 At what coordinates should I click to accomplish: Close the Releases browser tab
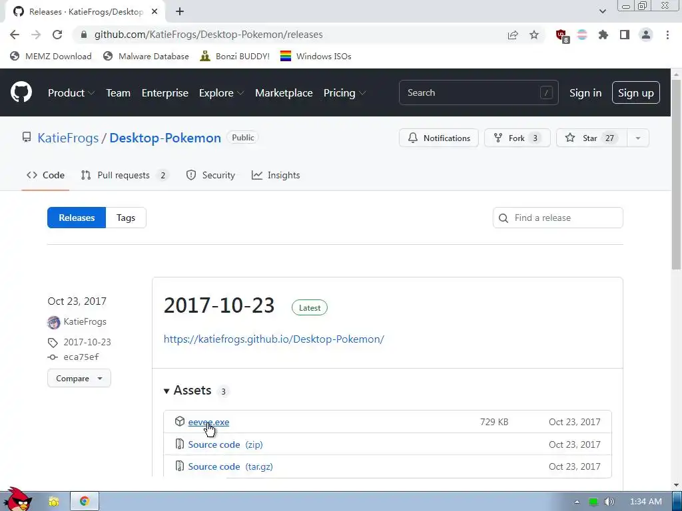[x=155, y=12]
